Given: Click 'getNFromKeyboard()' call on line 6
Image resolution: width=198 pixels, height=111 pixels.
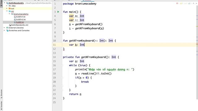Looking at the screenshot, I should [89, 24].
